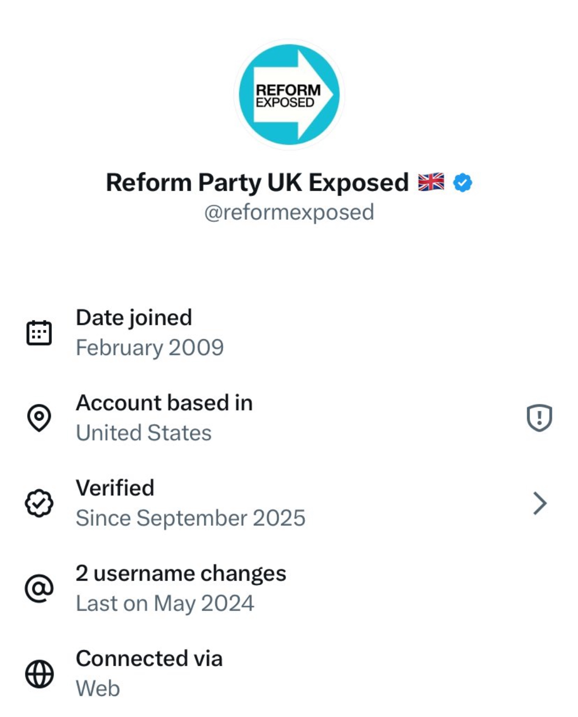Click the UK flag emoji
Viewport: 578px width, 717px height.
431,182
